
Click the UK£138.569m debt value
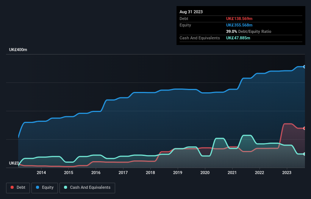(239, 19)
